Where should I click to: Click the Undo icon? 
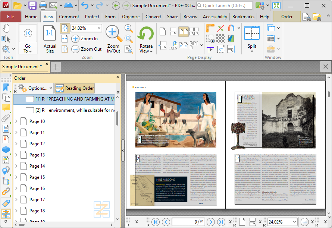(x=85, y=6)
